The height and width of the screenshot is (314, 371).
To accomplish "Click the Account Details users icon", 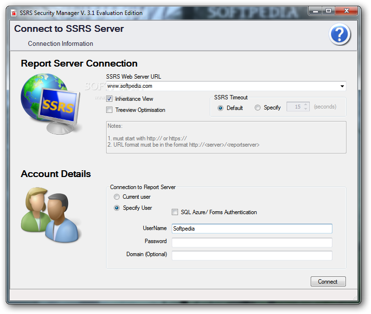I will pos(51,215).
